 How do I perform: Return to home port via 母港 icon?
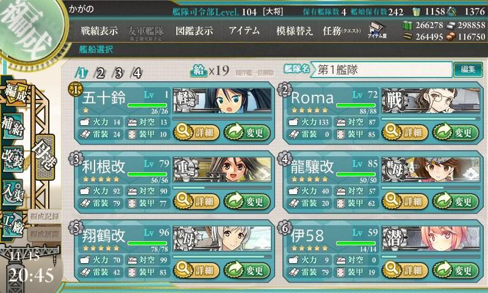pyautogui.click(x=45, y=157)
